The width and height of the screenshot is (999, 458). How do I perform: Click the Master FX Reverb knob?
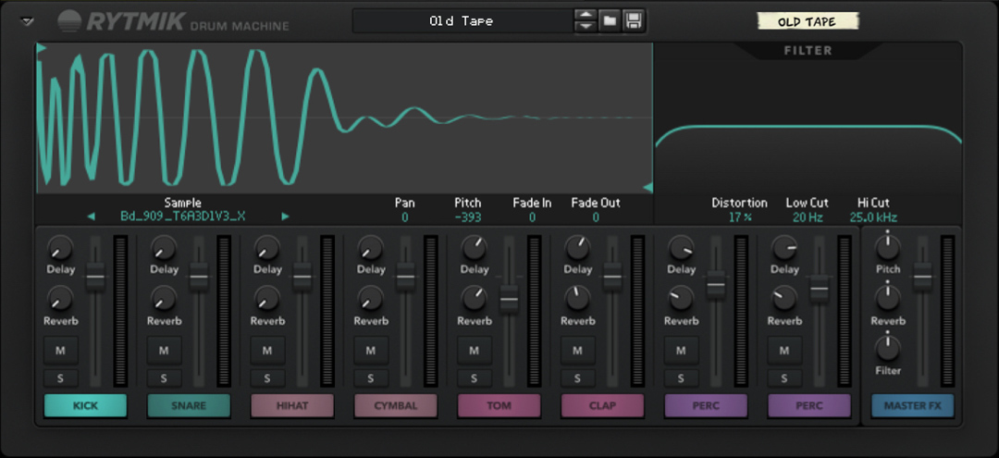pyautogui.click(x=888, y=298)
